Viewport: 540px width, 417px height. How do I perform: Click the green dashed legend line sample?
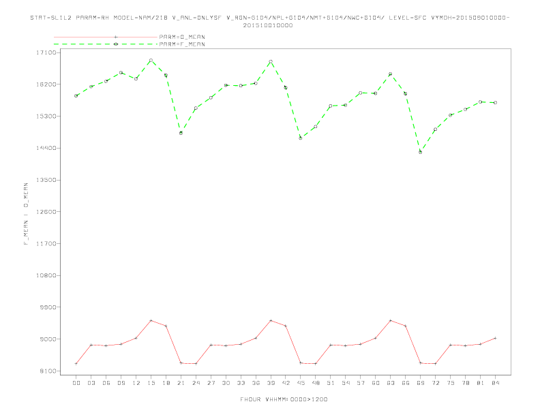(106, 44)
